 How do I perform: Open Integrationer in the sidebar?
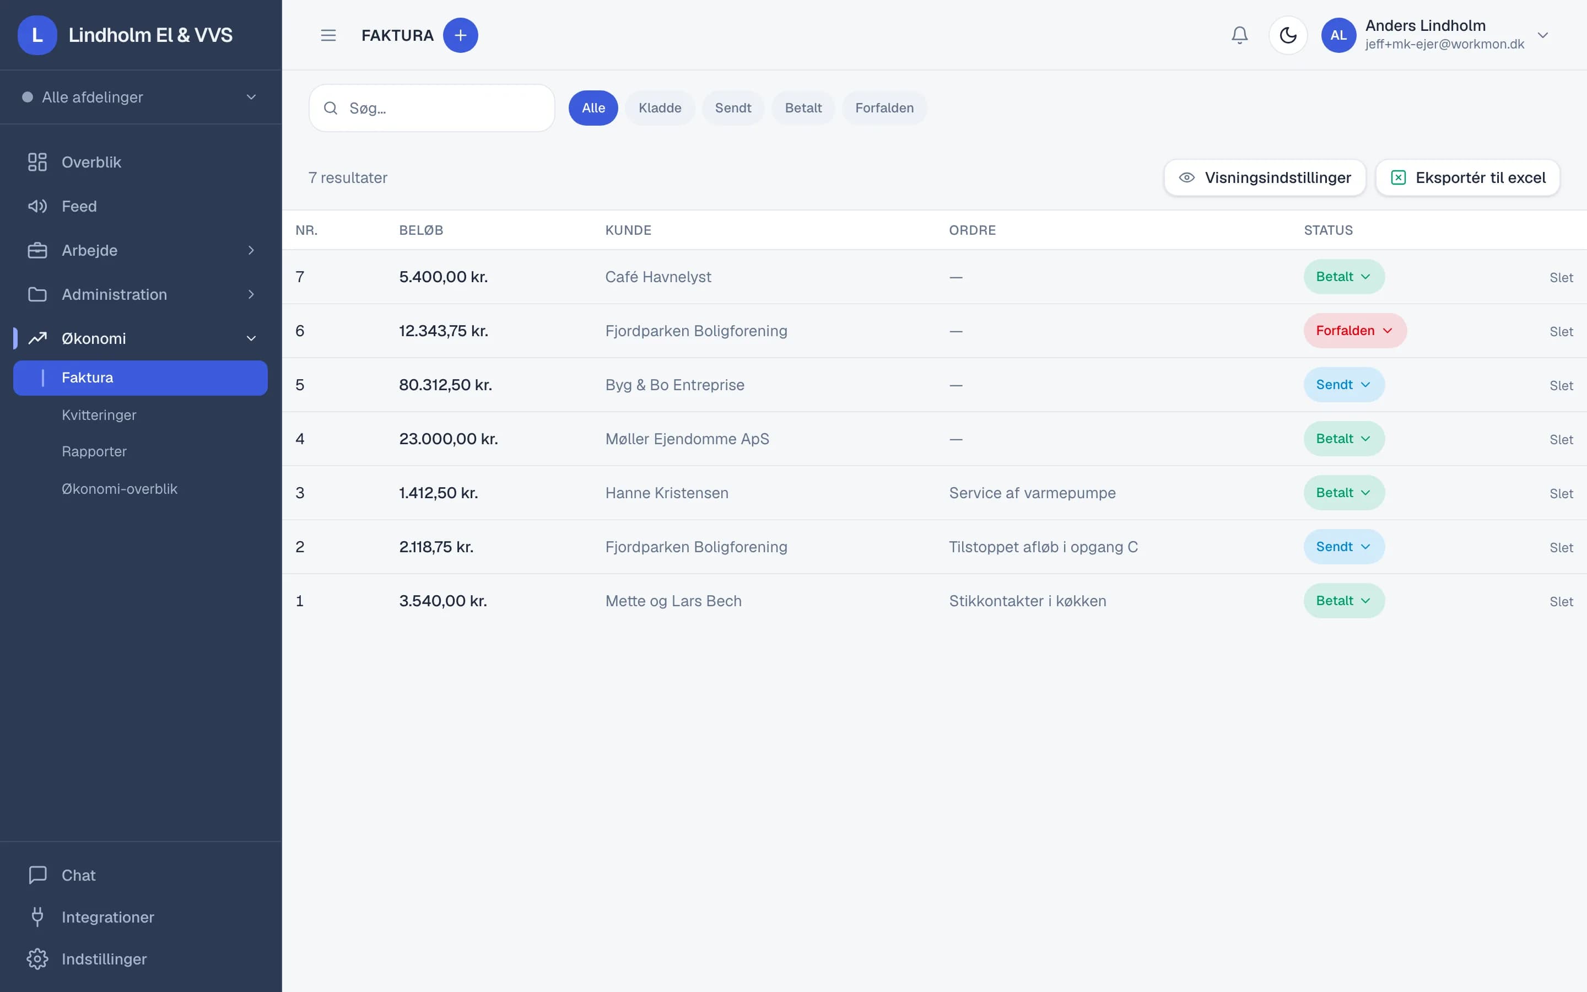[x=141, y=917]
